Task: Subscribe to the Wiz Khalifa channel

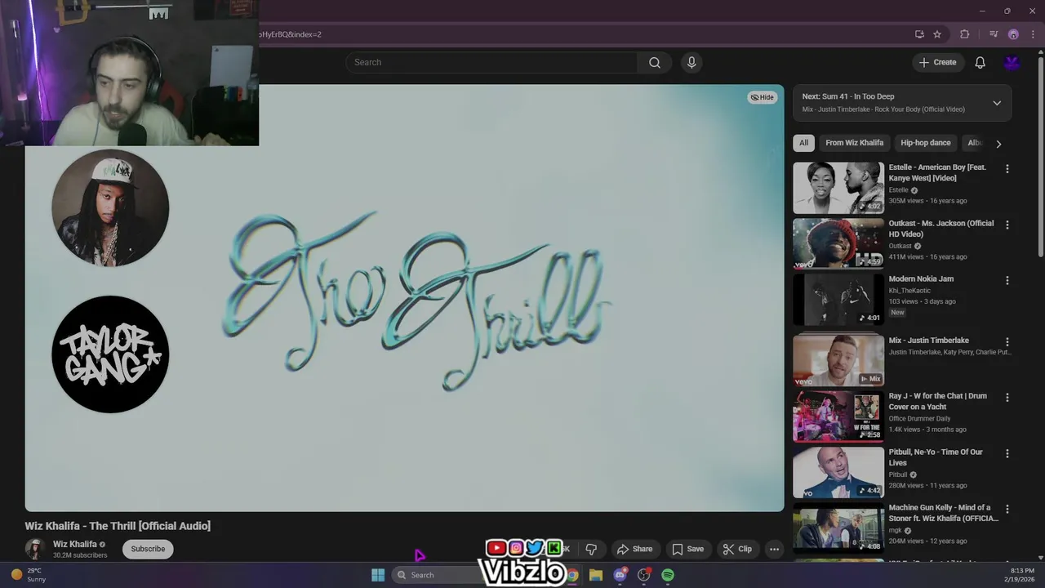Action: click(148, 549)
